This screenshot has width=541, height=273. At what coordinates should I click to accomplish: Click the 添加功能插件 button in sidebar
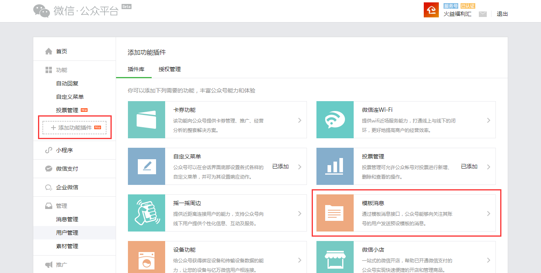[74, 128]
